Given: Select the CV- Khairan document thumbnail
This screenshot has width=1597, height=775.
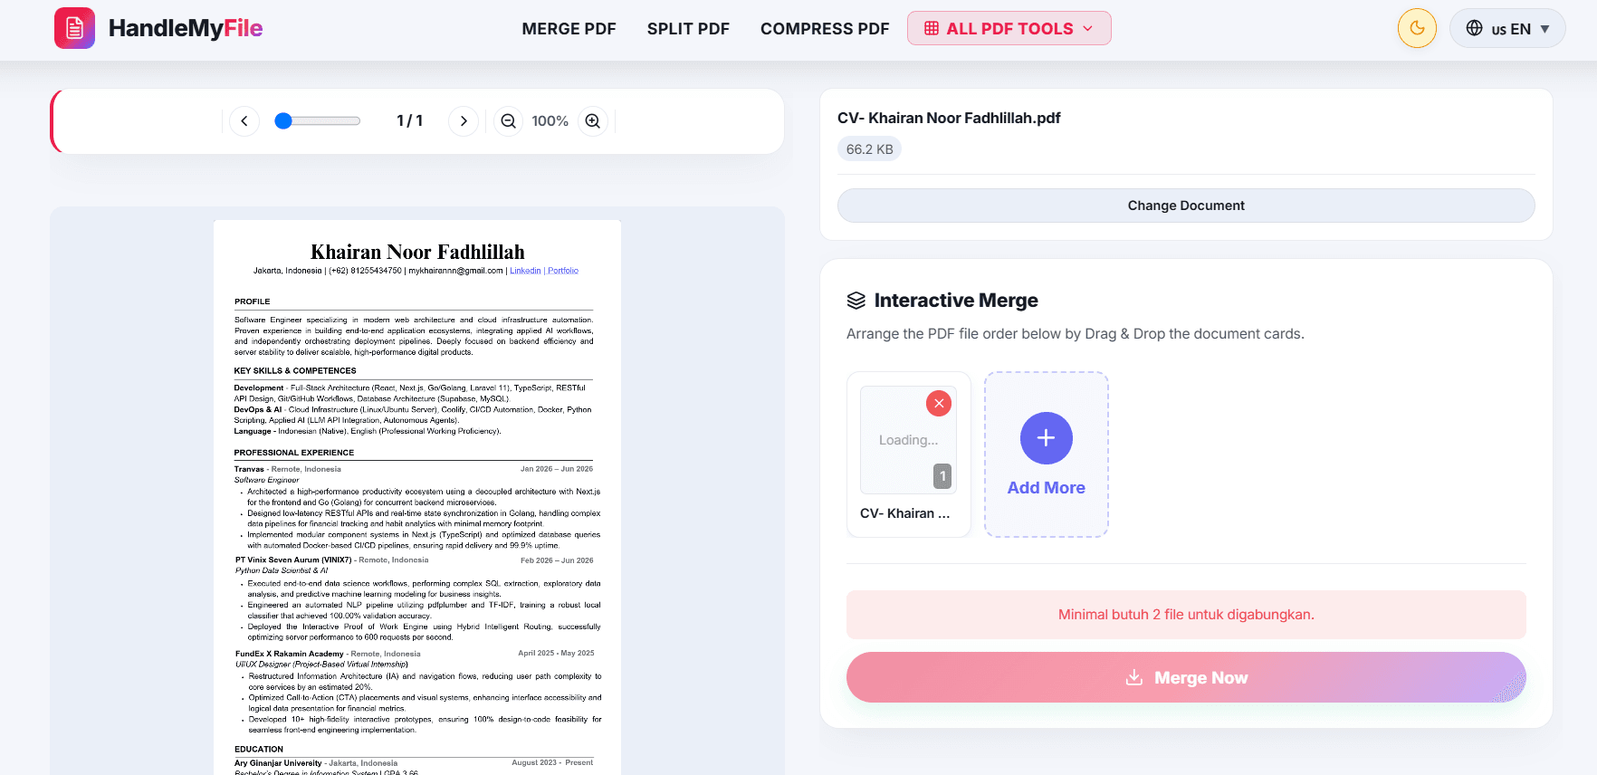Looking at the screenshot, I should [x=908, y=440].
